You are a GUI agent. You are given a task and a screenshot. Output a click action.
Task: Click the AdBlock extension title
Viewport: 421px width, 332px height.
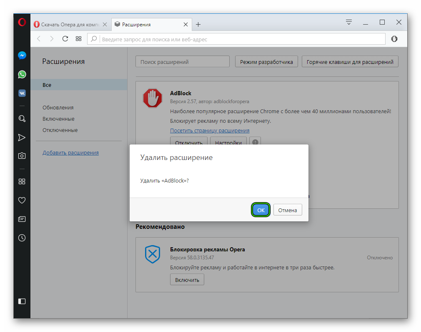click(181, 94)
